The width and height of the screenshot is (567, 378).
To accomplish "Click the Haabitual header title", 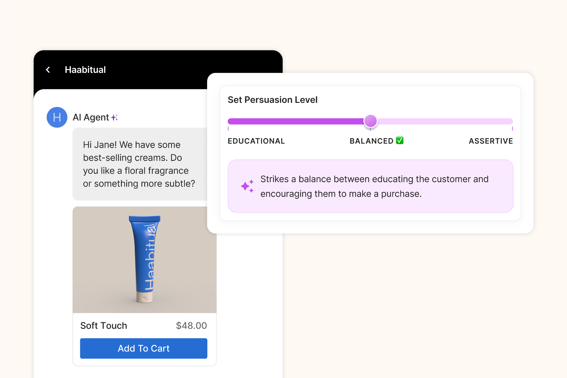I will 85,70.
